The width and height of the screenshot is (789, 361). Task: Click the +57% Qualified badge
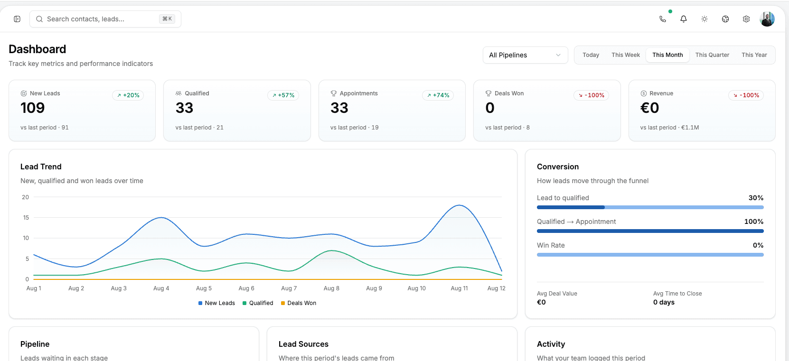click(283, 95)
